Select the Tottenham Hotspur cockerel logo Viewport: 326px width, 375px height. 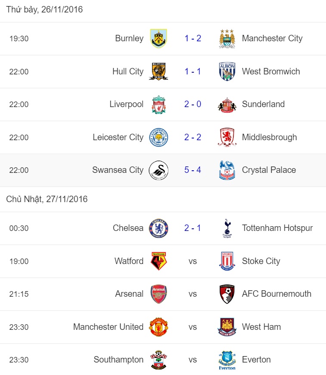point(227,228)
